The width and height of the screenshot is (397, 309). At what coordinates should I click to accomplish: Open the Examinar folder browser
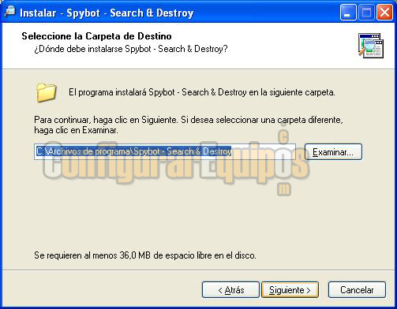point(333,152)
